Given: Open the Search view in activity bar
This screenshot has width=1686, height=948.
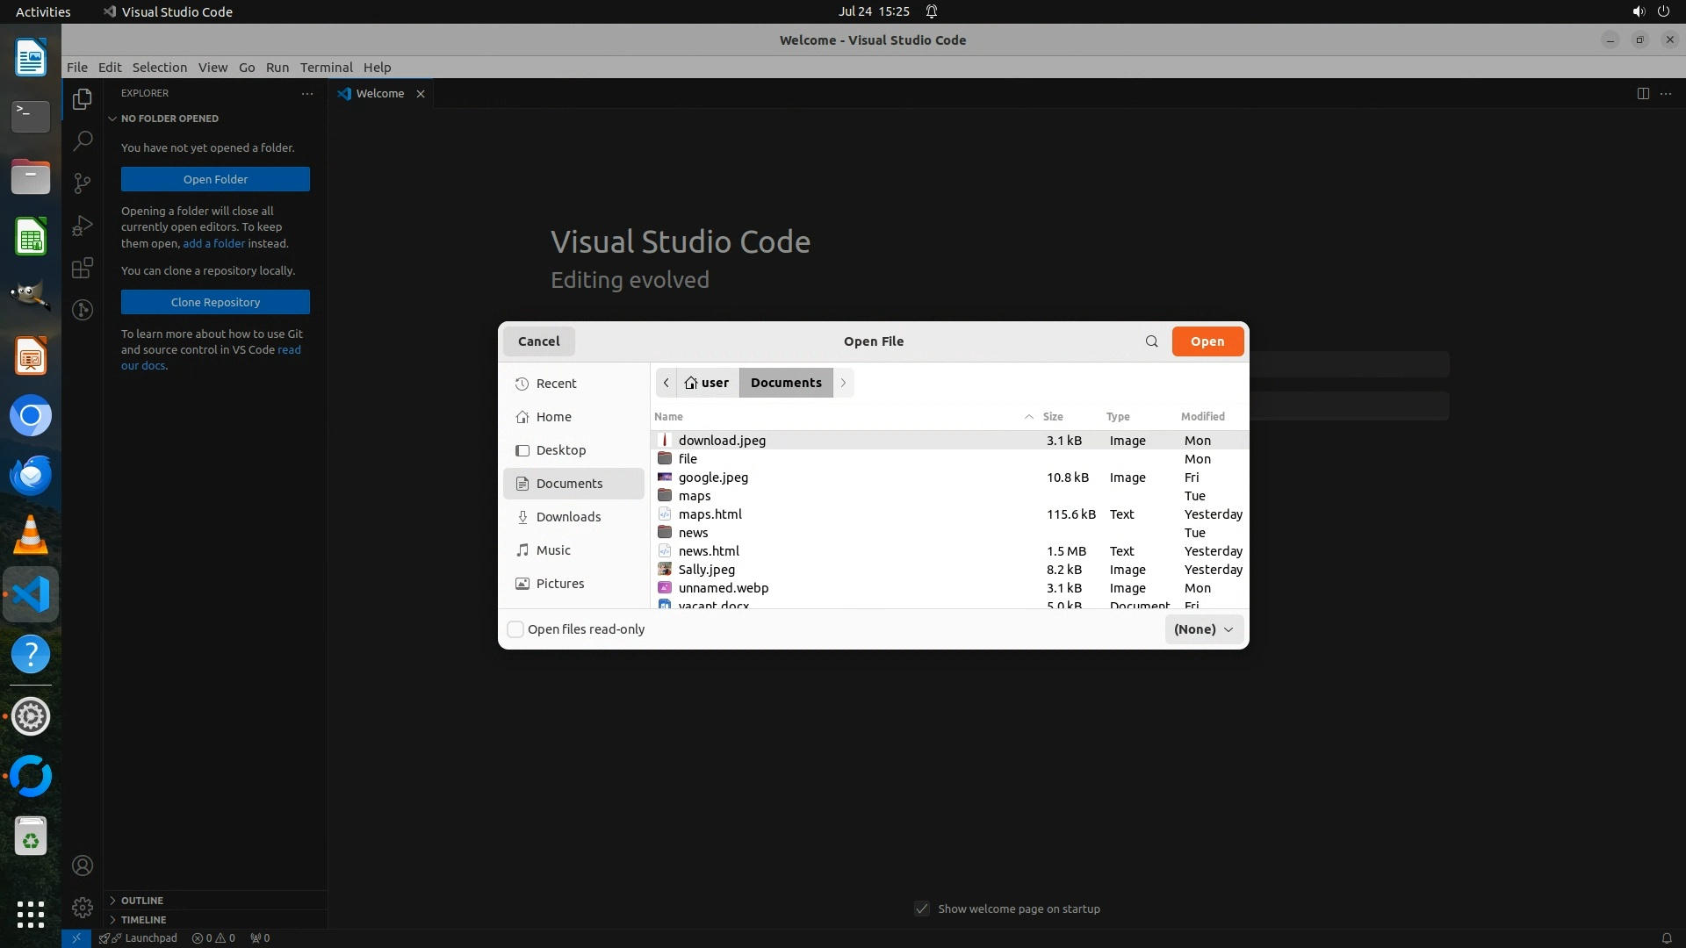Looking at the screenshot, I should pyautogui.click(x=83, y=140).
